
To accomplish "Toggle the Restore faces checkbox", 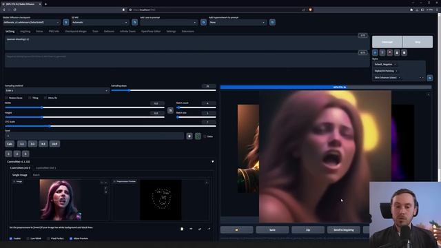I will pyautogui.click(x=6, y=98).
